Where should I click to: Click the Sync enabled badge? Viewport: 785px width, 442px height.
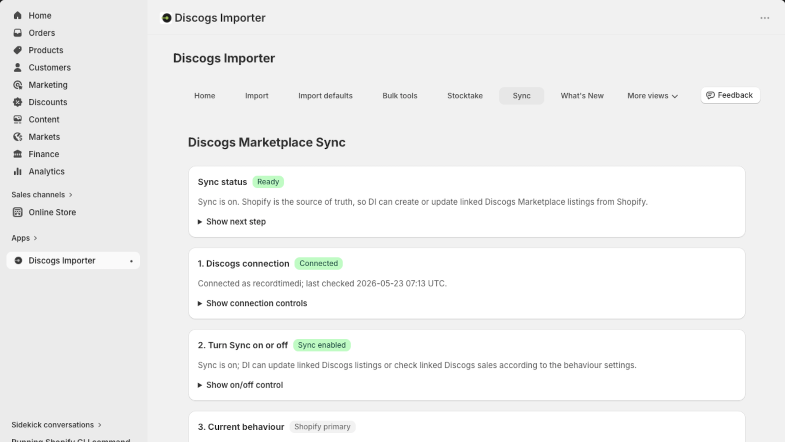pos(322,345)
